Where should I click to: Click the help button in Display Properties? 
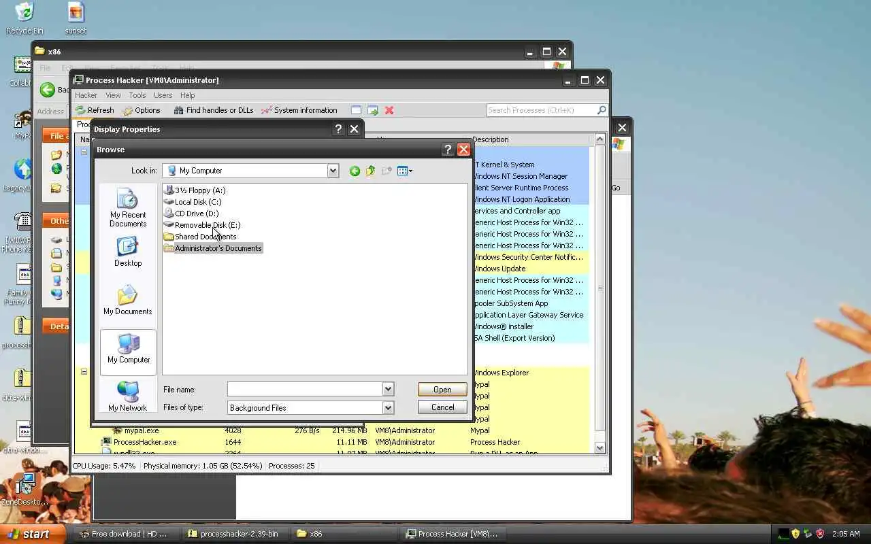pyautogui.click(x=338, y=129)
